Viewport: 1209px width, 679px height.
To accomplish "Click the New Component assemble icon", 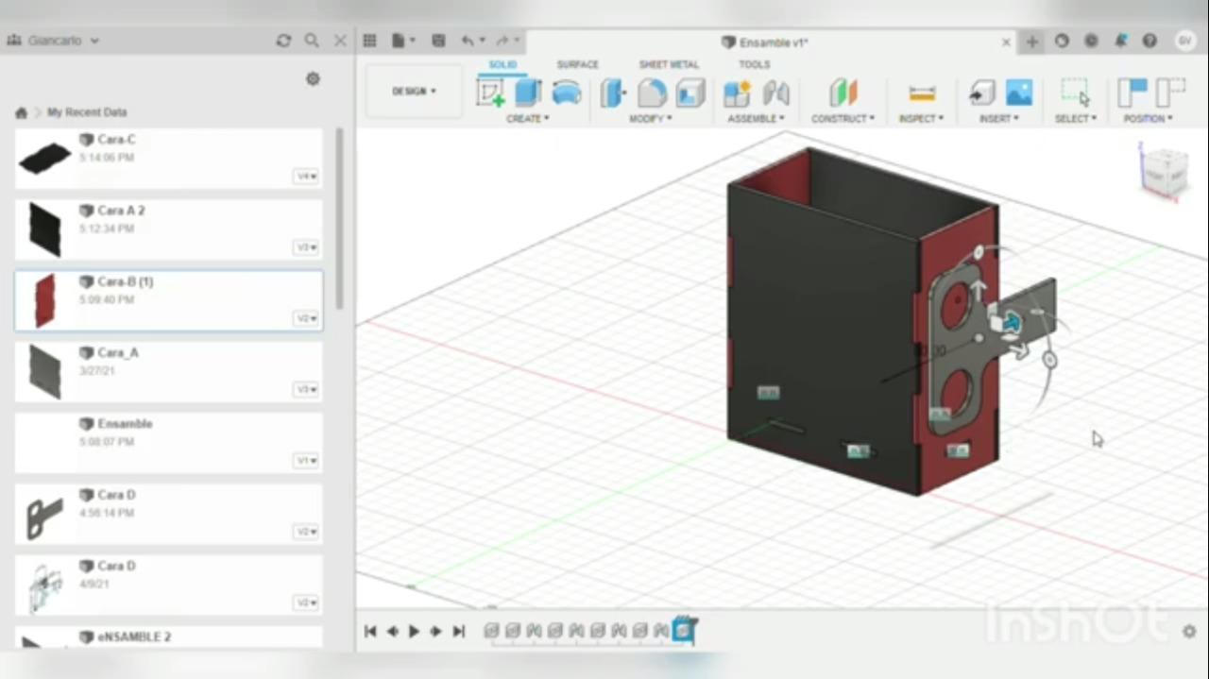I will point(737,93).
